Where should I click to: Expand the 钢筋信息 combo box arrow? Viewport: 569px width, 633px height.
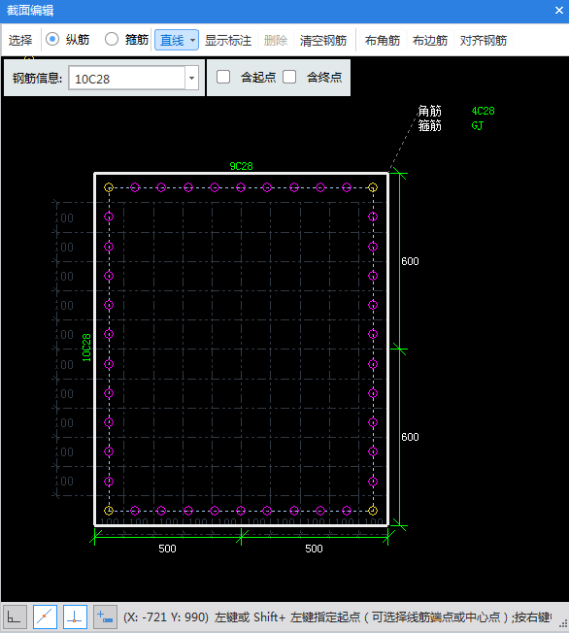coord(192,78)
